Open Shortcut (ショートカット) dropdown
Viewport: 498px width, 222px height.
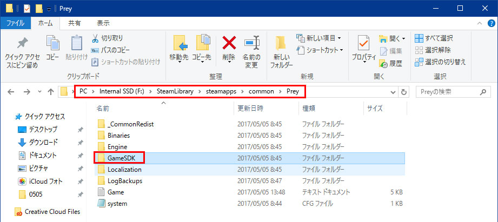click(x=320, y=50)
